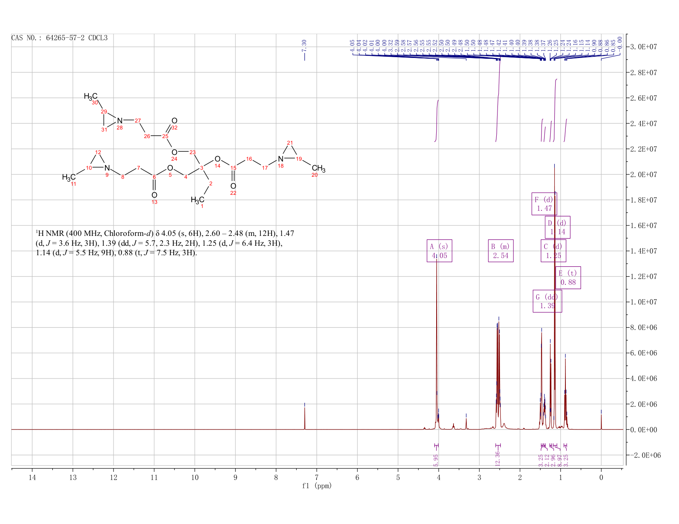679x524 pixels.
Task: Click y-axis value 1.8E+07
Action: coord(643,200)
